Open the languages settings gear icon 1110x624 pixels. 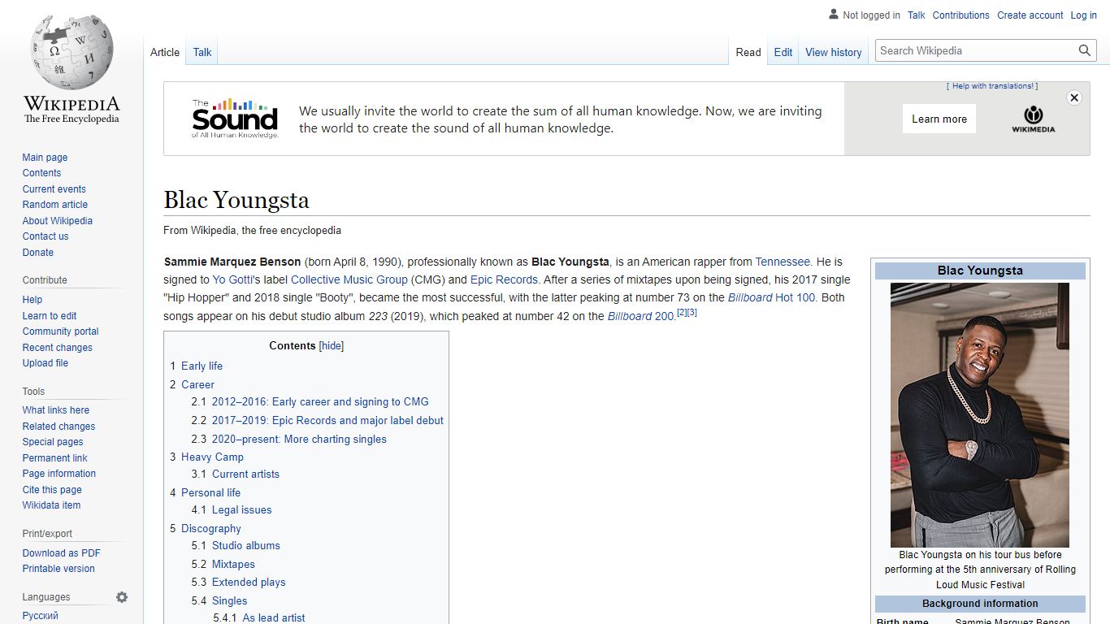pyautogui.click(x=122, y=597)
